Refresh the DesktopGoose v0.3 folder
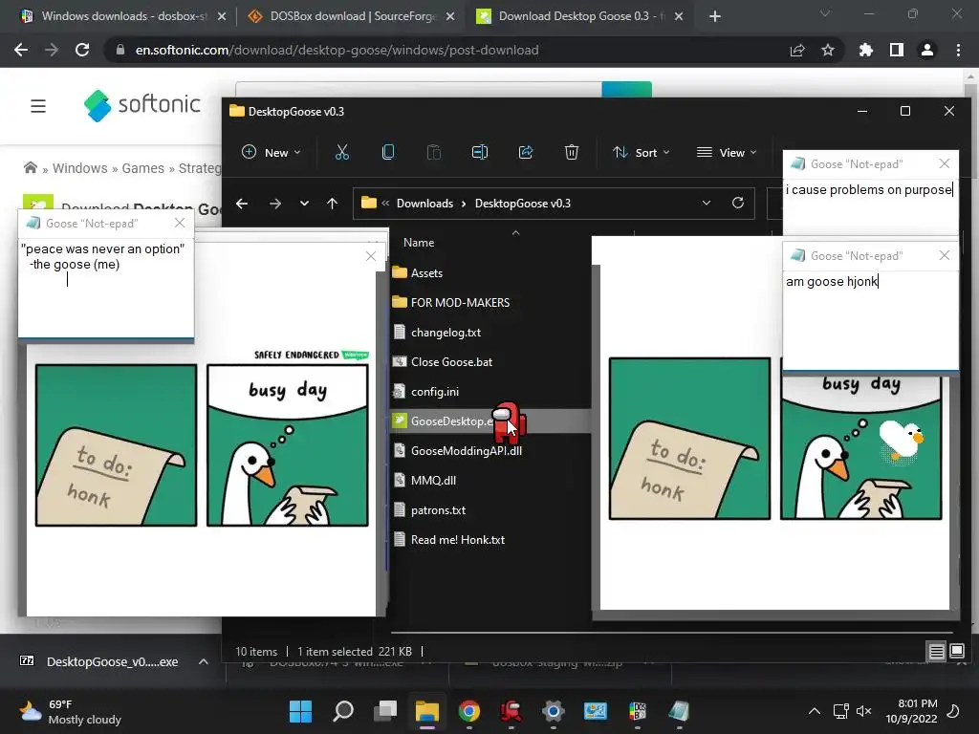The width and height of the screenshot is (979, 734). tap(738, 204)
